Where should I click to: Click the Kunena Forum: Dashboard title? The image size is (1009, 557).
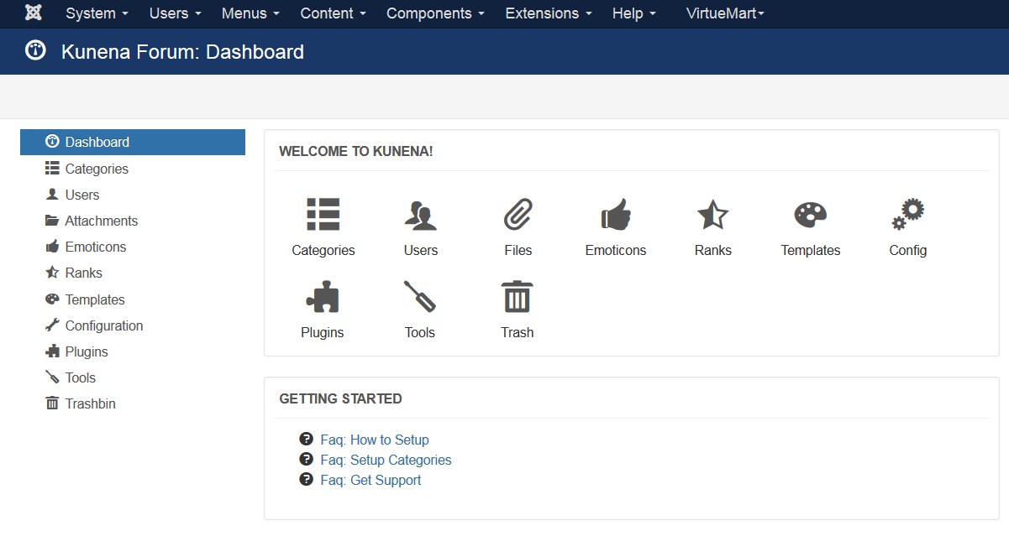[182, 52]
